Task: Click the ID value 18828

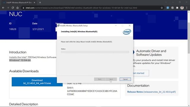Action: pos(13,29)
